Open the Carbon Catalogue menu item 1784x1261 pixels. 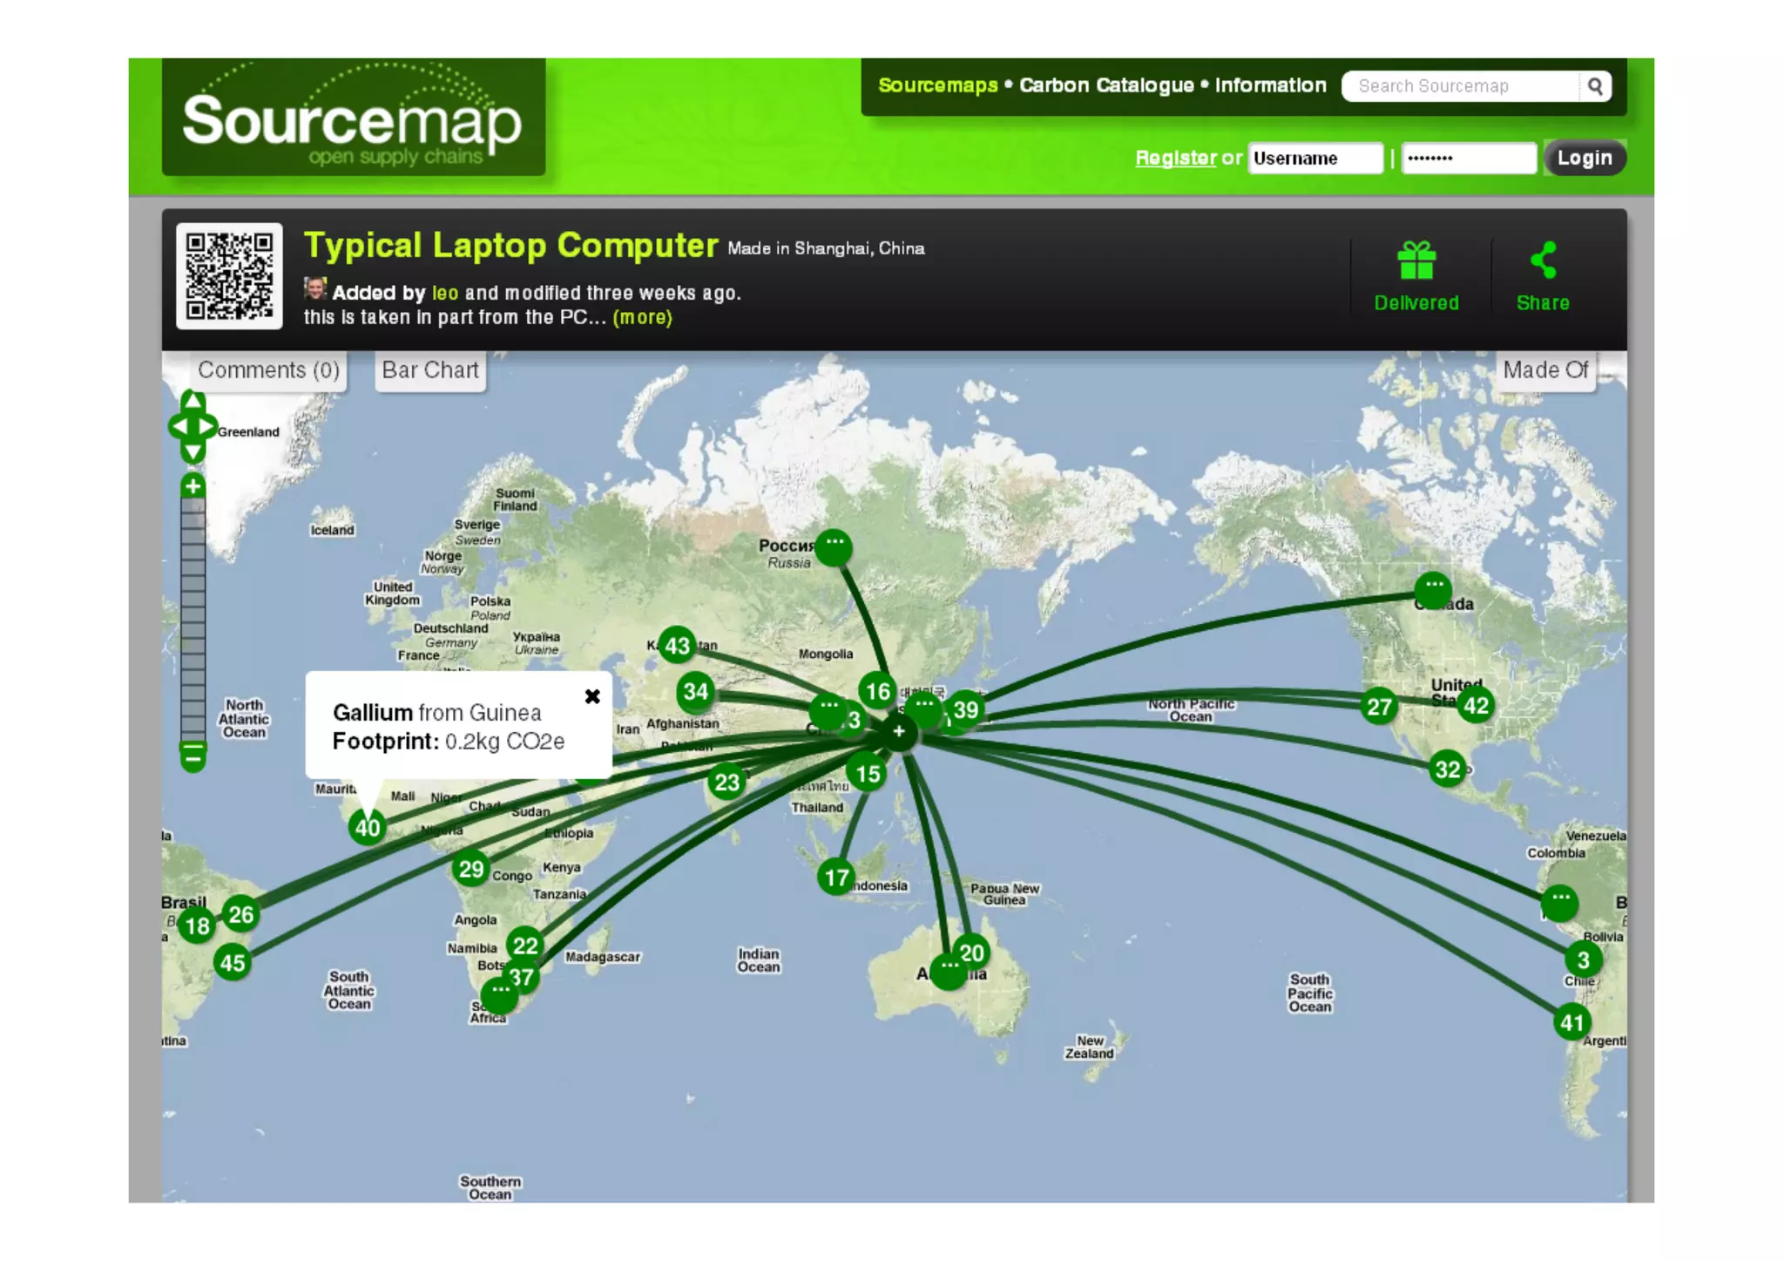(x=1106, y=85)
